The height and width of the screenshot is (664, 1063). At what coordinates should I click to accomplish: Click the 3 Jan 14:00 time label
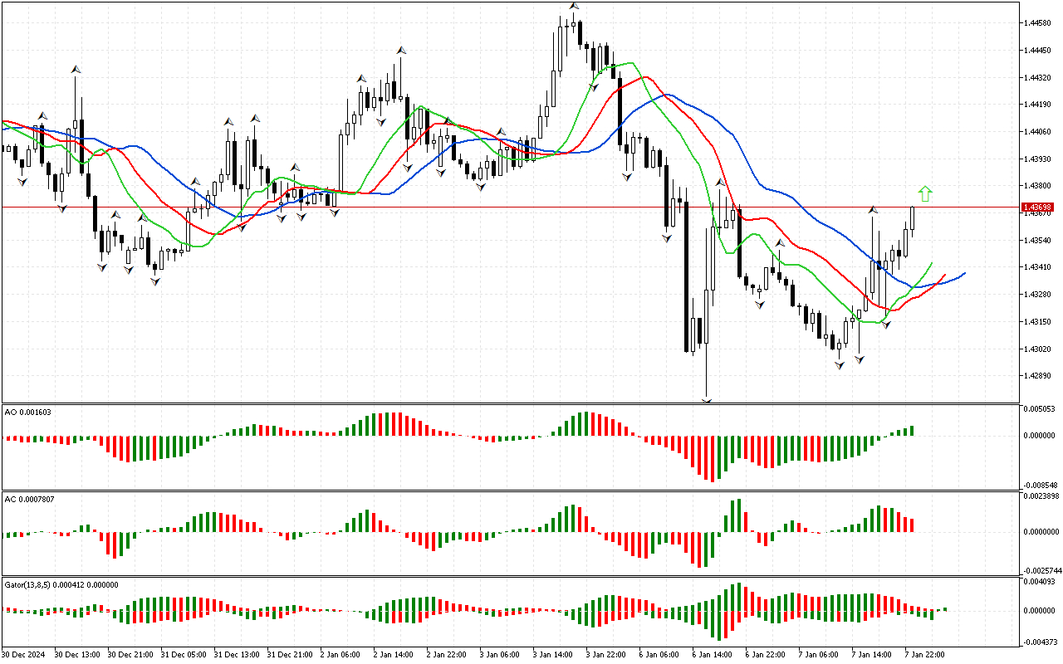point(555,655)
